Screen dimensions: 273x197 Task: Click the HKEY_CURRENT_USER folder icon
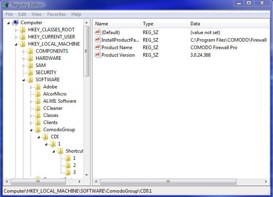tap(23, 37)
